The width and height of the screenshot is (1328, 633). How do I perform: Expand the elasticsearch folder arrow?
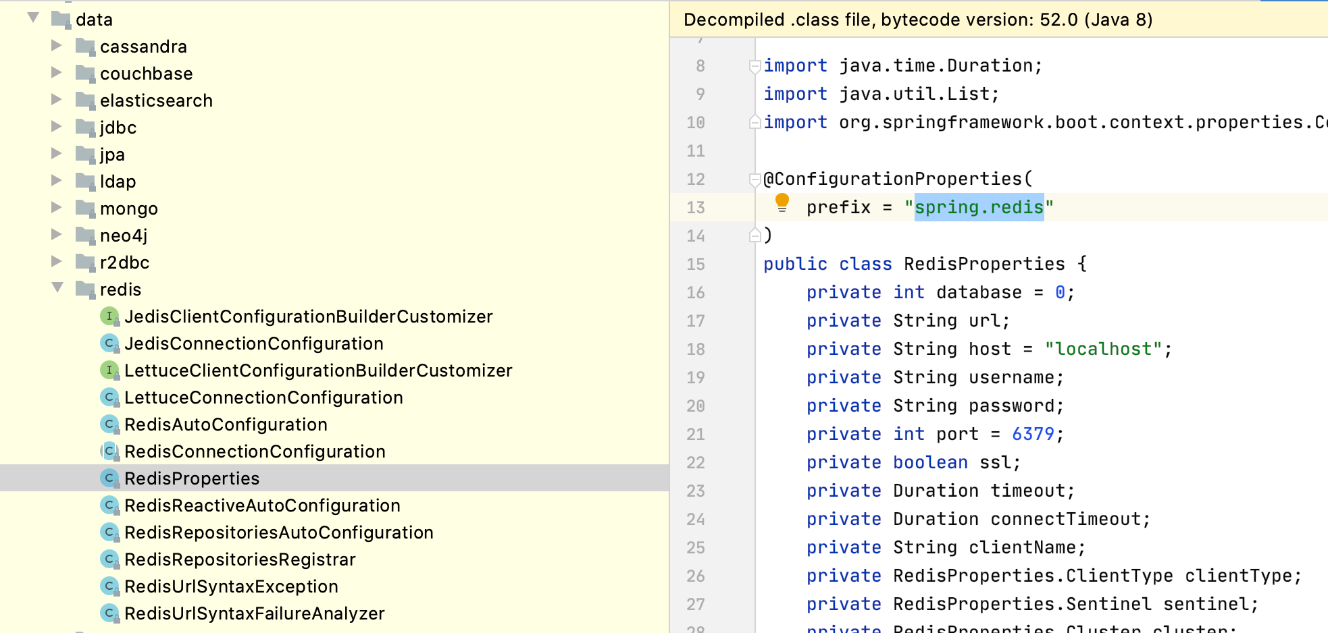[57, 99]
